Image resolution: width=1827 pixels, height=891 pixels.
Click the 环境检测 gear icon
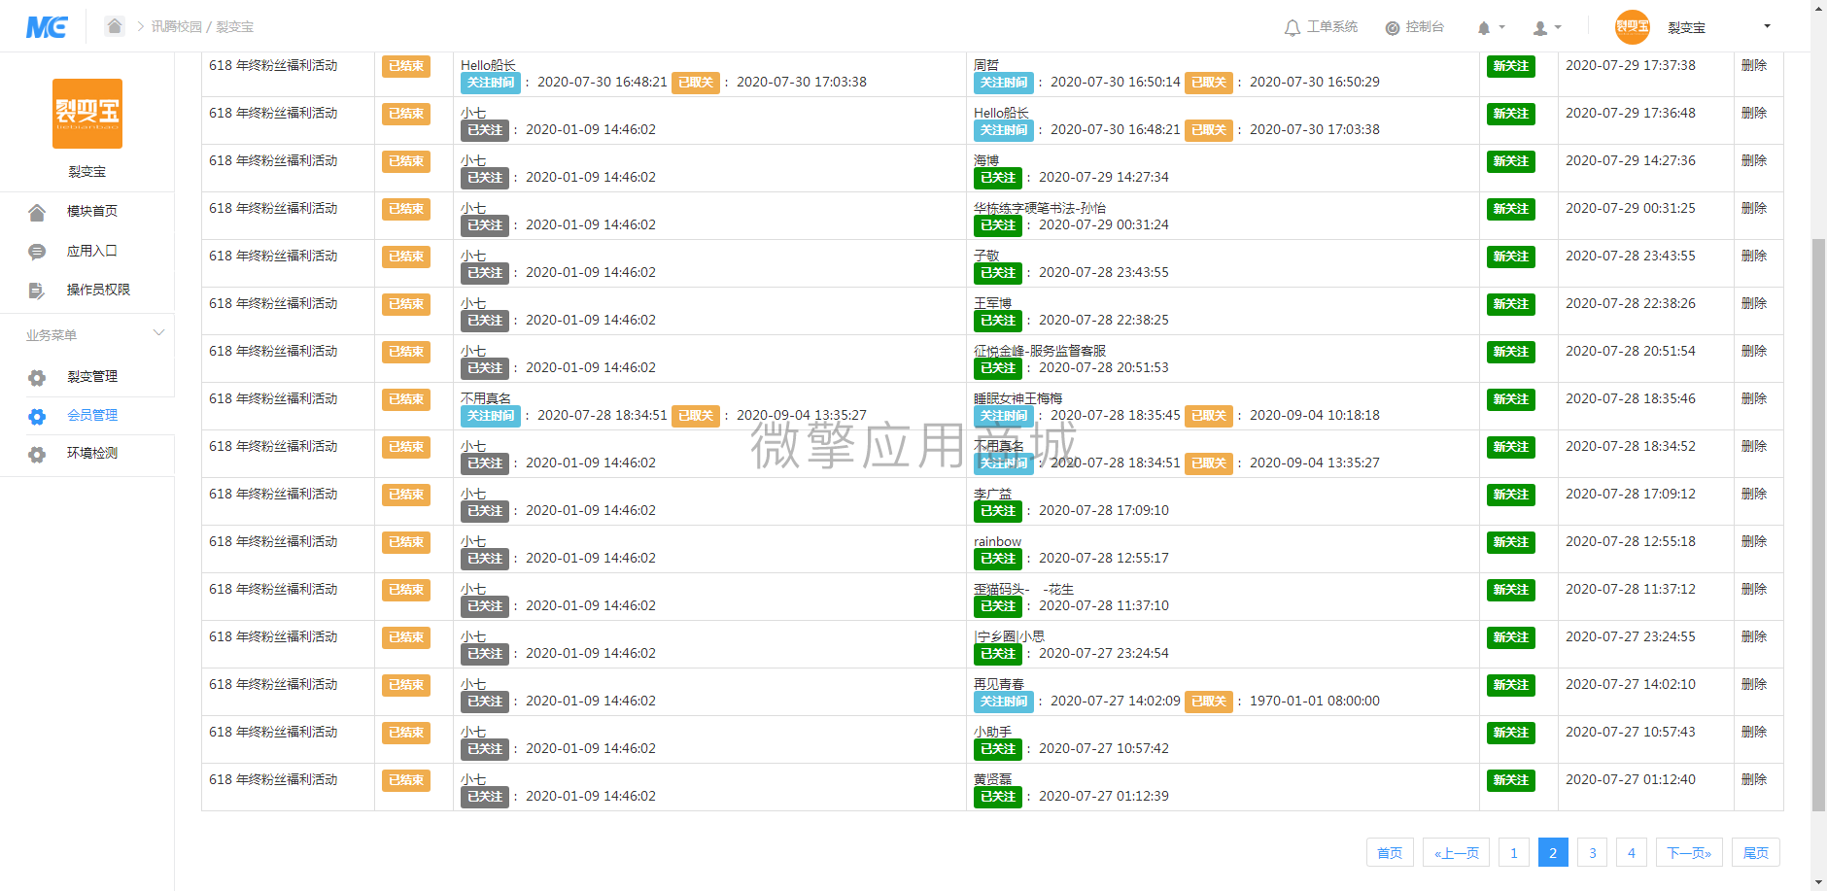click(x=37, y=454)
